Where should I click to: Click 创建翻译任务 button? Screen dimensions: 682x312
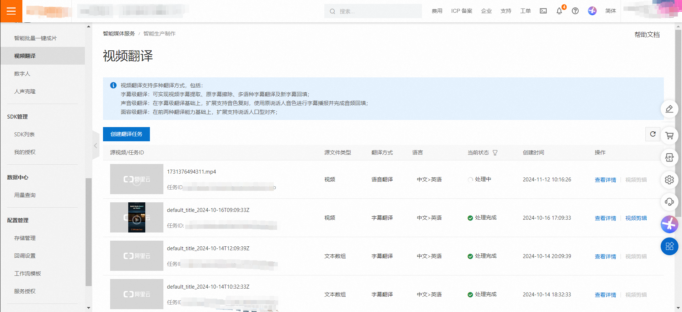point(126,134)
